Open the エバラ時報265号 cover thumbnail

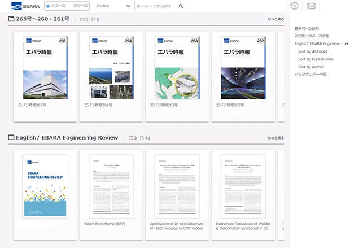coord(45,68)
